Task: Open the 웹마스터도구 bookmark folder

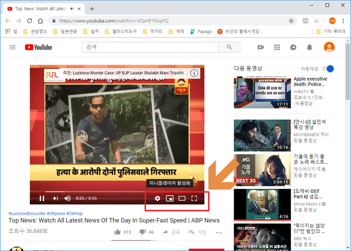Action: pos(121,31)
